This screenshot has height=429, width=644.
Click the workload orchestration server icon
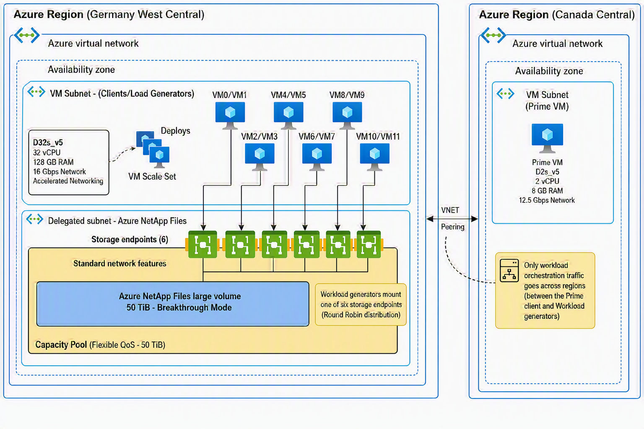pos(509,270)
